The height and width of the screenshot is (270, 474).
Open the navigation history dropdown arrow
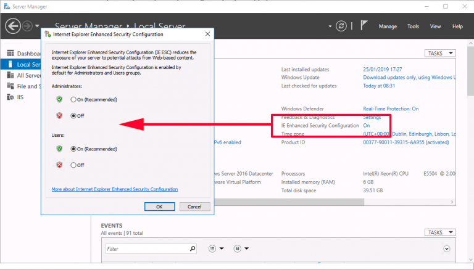pyautogui.click(x=37, y=26)
